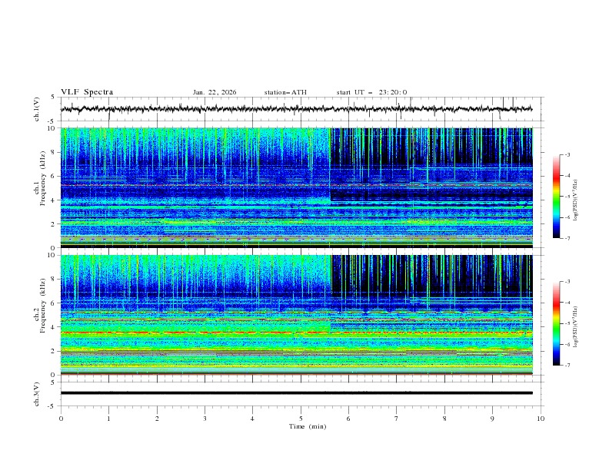Click time axis tick label "9"
The image size is (609, 470).
click(492, 419)
